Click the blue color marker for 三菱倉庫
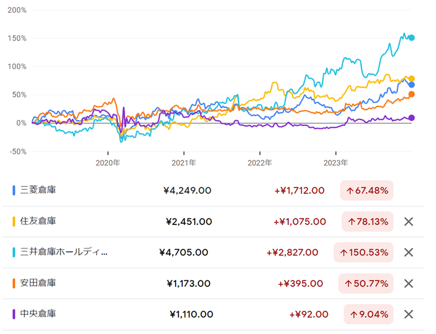 [x=13, y=191]
